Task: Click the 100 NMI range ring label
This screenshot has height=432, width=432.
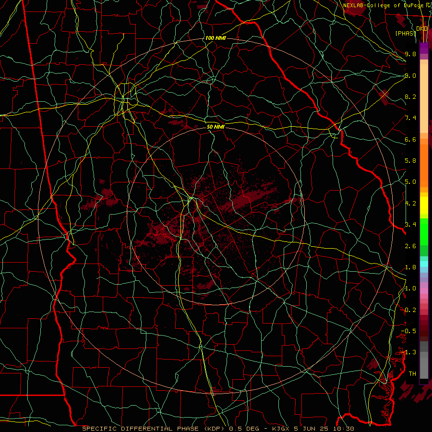Action: [216, 38]
